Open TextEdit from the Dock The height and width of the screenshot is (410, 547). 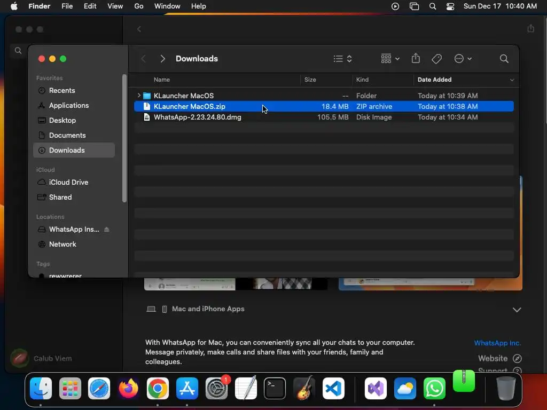246,389
